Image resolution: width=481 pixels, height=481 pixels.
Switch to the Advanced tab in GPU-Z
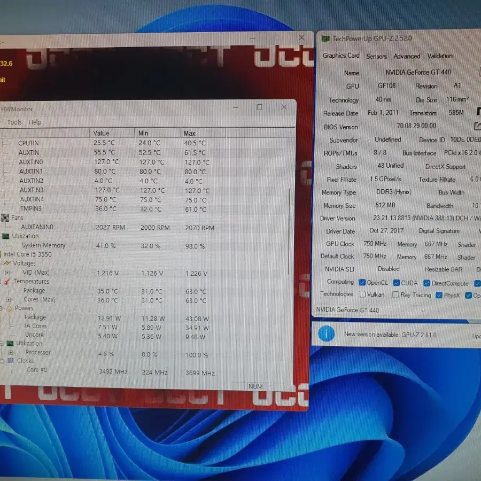click(407, 56)
